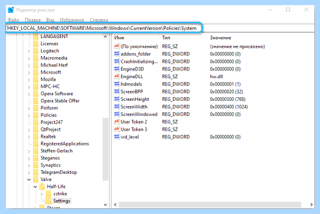Viewport: 320px width, 214px height.
Task: Select the RegisteredApplications key
Action: (x=65, y=144)
